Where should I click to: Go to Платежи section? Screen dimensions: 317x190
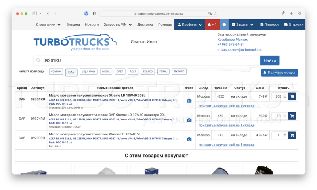(269, 24)
